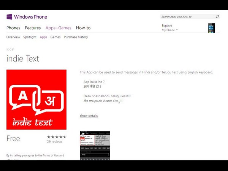The width and height of the screenshot is (228, 171).
Task: Click the show details link
Action: click(x=89, y=116)
